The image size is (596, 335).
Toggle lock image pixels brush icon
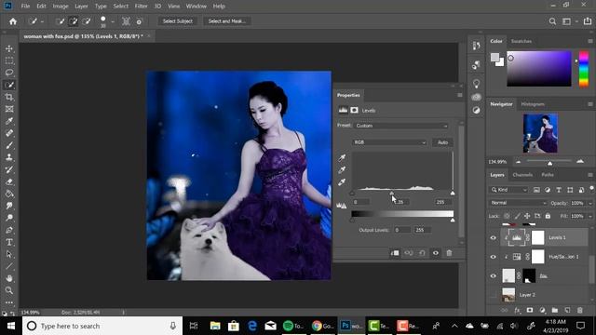518,216
